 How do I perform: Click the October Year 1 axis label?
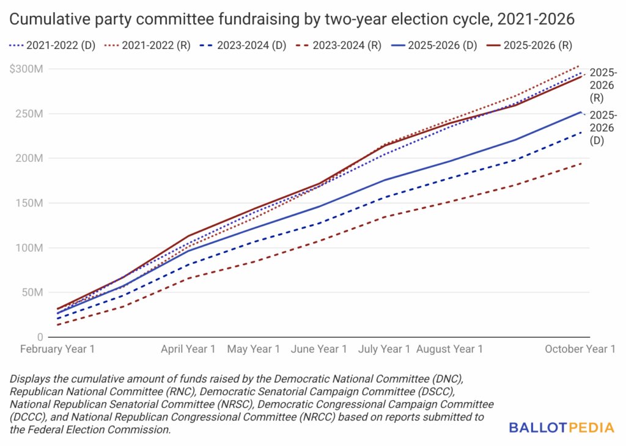click(x=581, y=349)
